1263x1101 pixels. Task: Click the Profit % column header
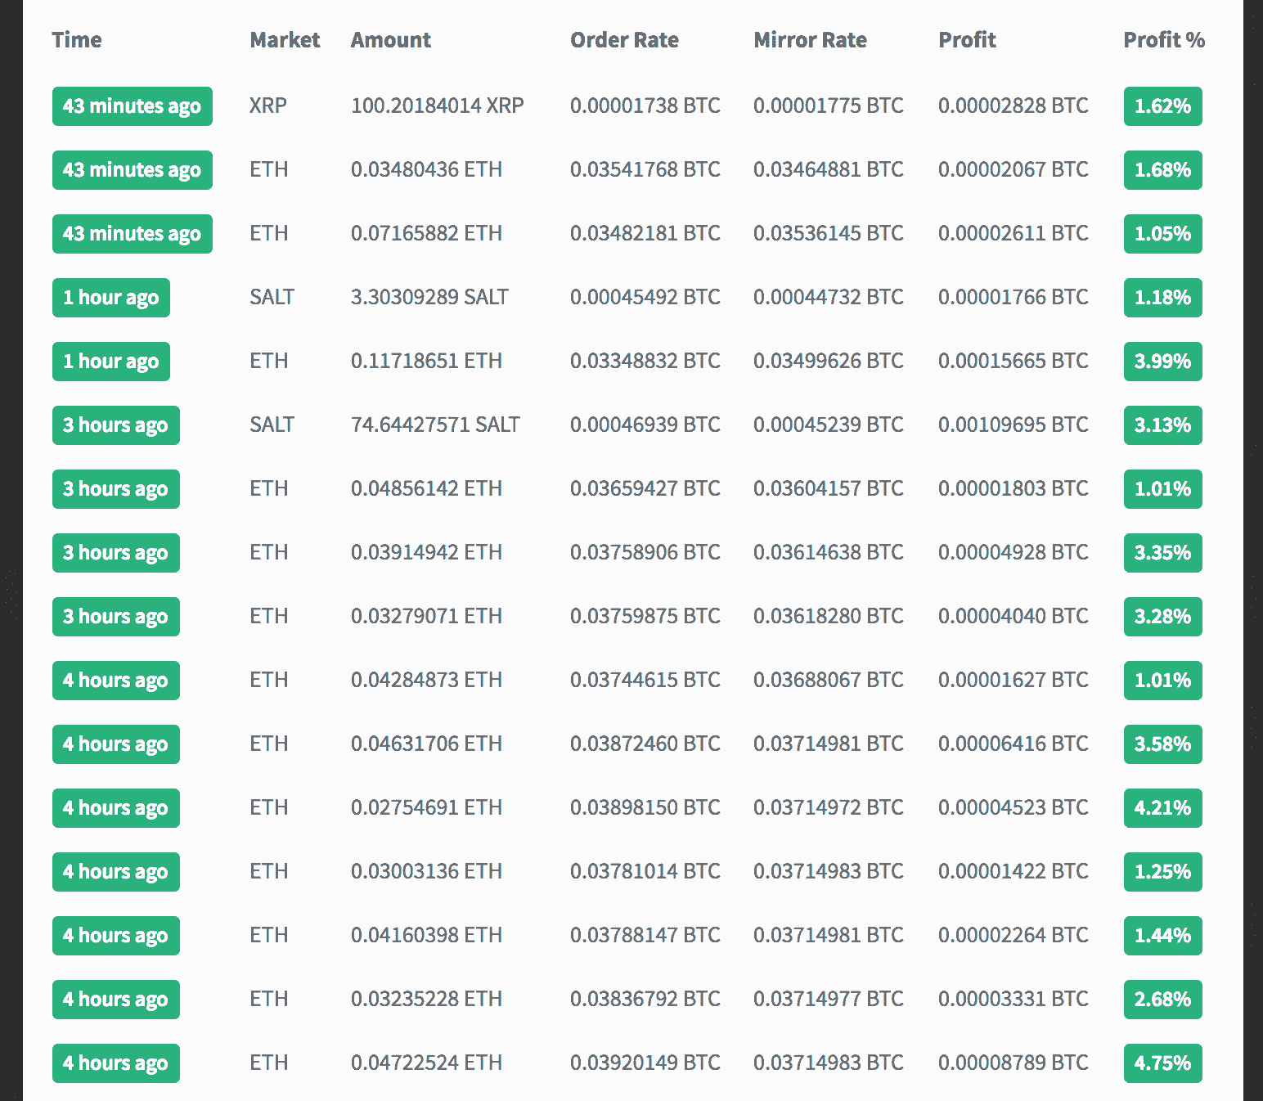[1163, 40]
